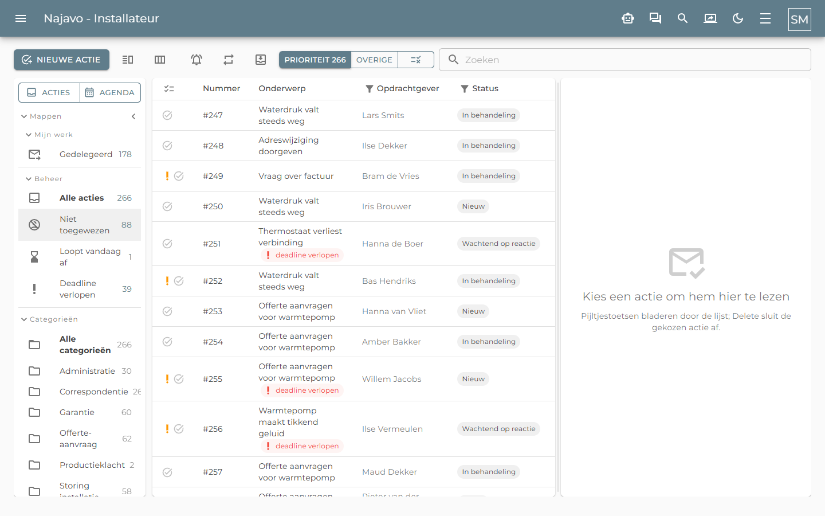Mark action #253 as completed

coord(167,311)
